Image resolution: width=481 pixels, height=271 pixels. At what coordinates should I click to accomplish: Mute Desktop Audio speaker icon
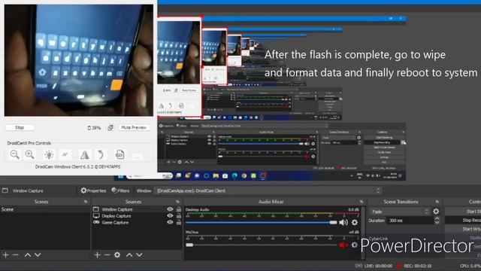pos(343,222)
